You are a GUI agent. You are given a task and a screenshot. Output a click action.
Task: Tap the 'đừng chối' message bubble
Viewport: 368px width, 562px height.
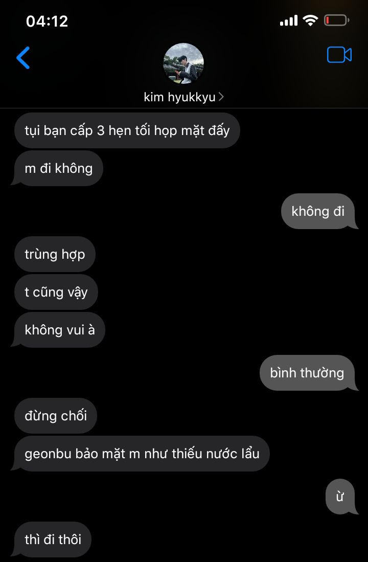click(56, 416)
